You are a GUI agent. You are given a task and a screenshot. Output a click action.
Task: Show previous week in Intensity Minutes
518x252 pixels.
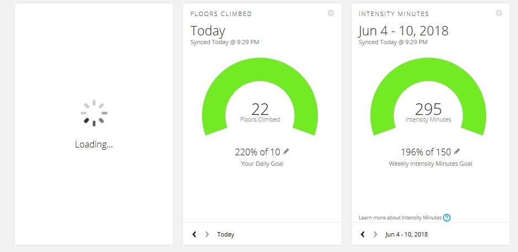(363, 234)
